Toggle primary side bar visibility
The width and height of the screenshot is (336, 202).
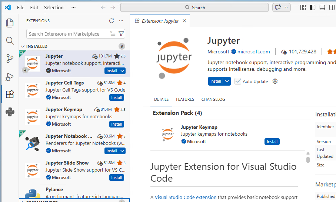pos(313,7)
